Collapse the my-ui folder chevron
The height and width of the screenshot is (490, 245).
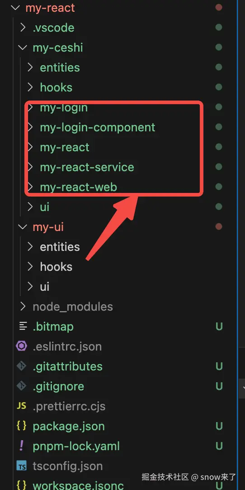[23, 227]
